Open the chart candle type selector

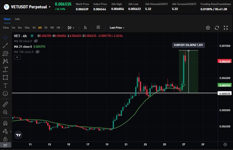[71, 28]
